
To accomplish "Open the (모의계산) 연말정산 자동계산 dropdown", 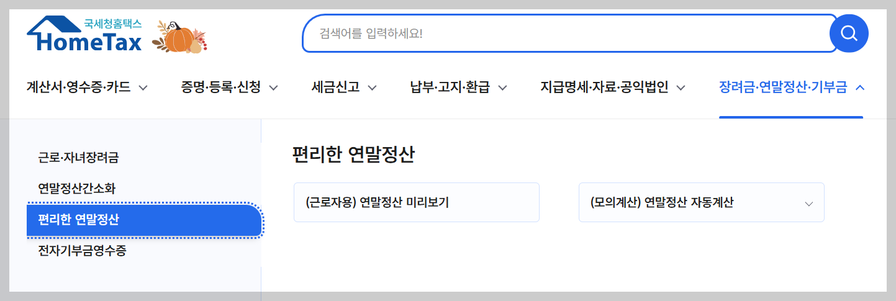I will pyautogui.click(x=701, y=202).
